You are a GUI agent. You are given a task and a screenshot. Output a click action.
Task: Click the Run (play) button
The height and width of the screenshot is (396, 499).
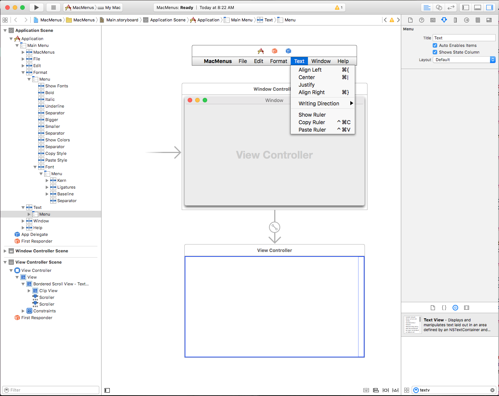pyautogui.click(x=36, y=7)
